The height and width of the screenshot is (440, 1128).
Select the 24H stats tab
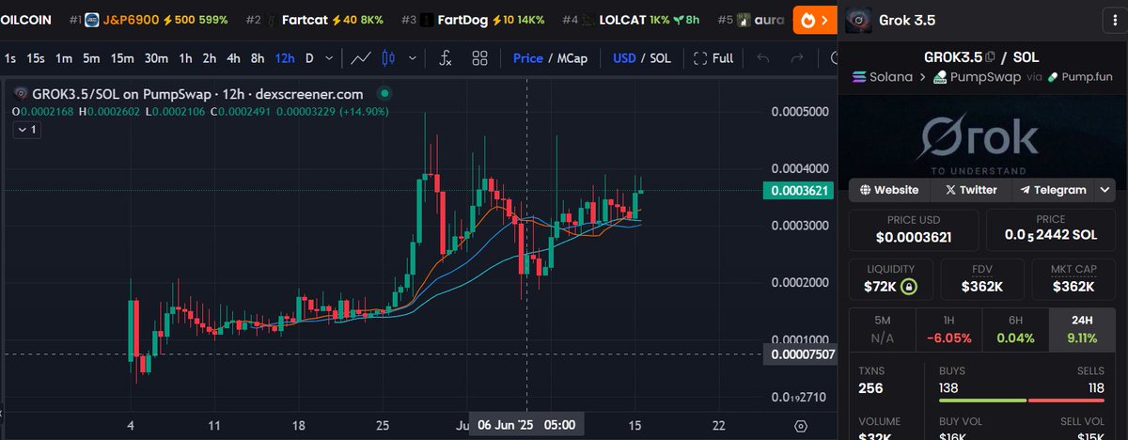click(1082, 328)
